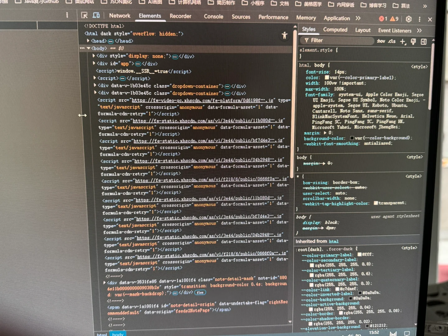
Task: Open the 简历制作 bookmark folder
Action: click(x=222, y=3)
